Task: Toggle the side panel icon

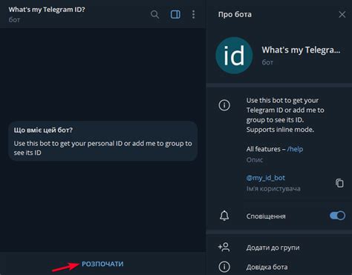Action: (x=175, y=14)
